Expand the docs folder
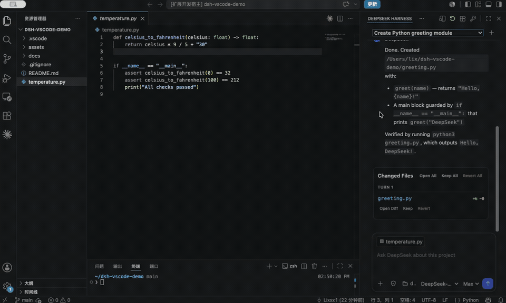 pyautogui.click(x=34, y=56)
